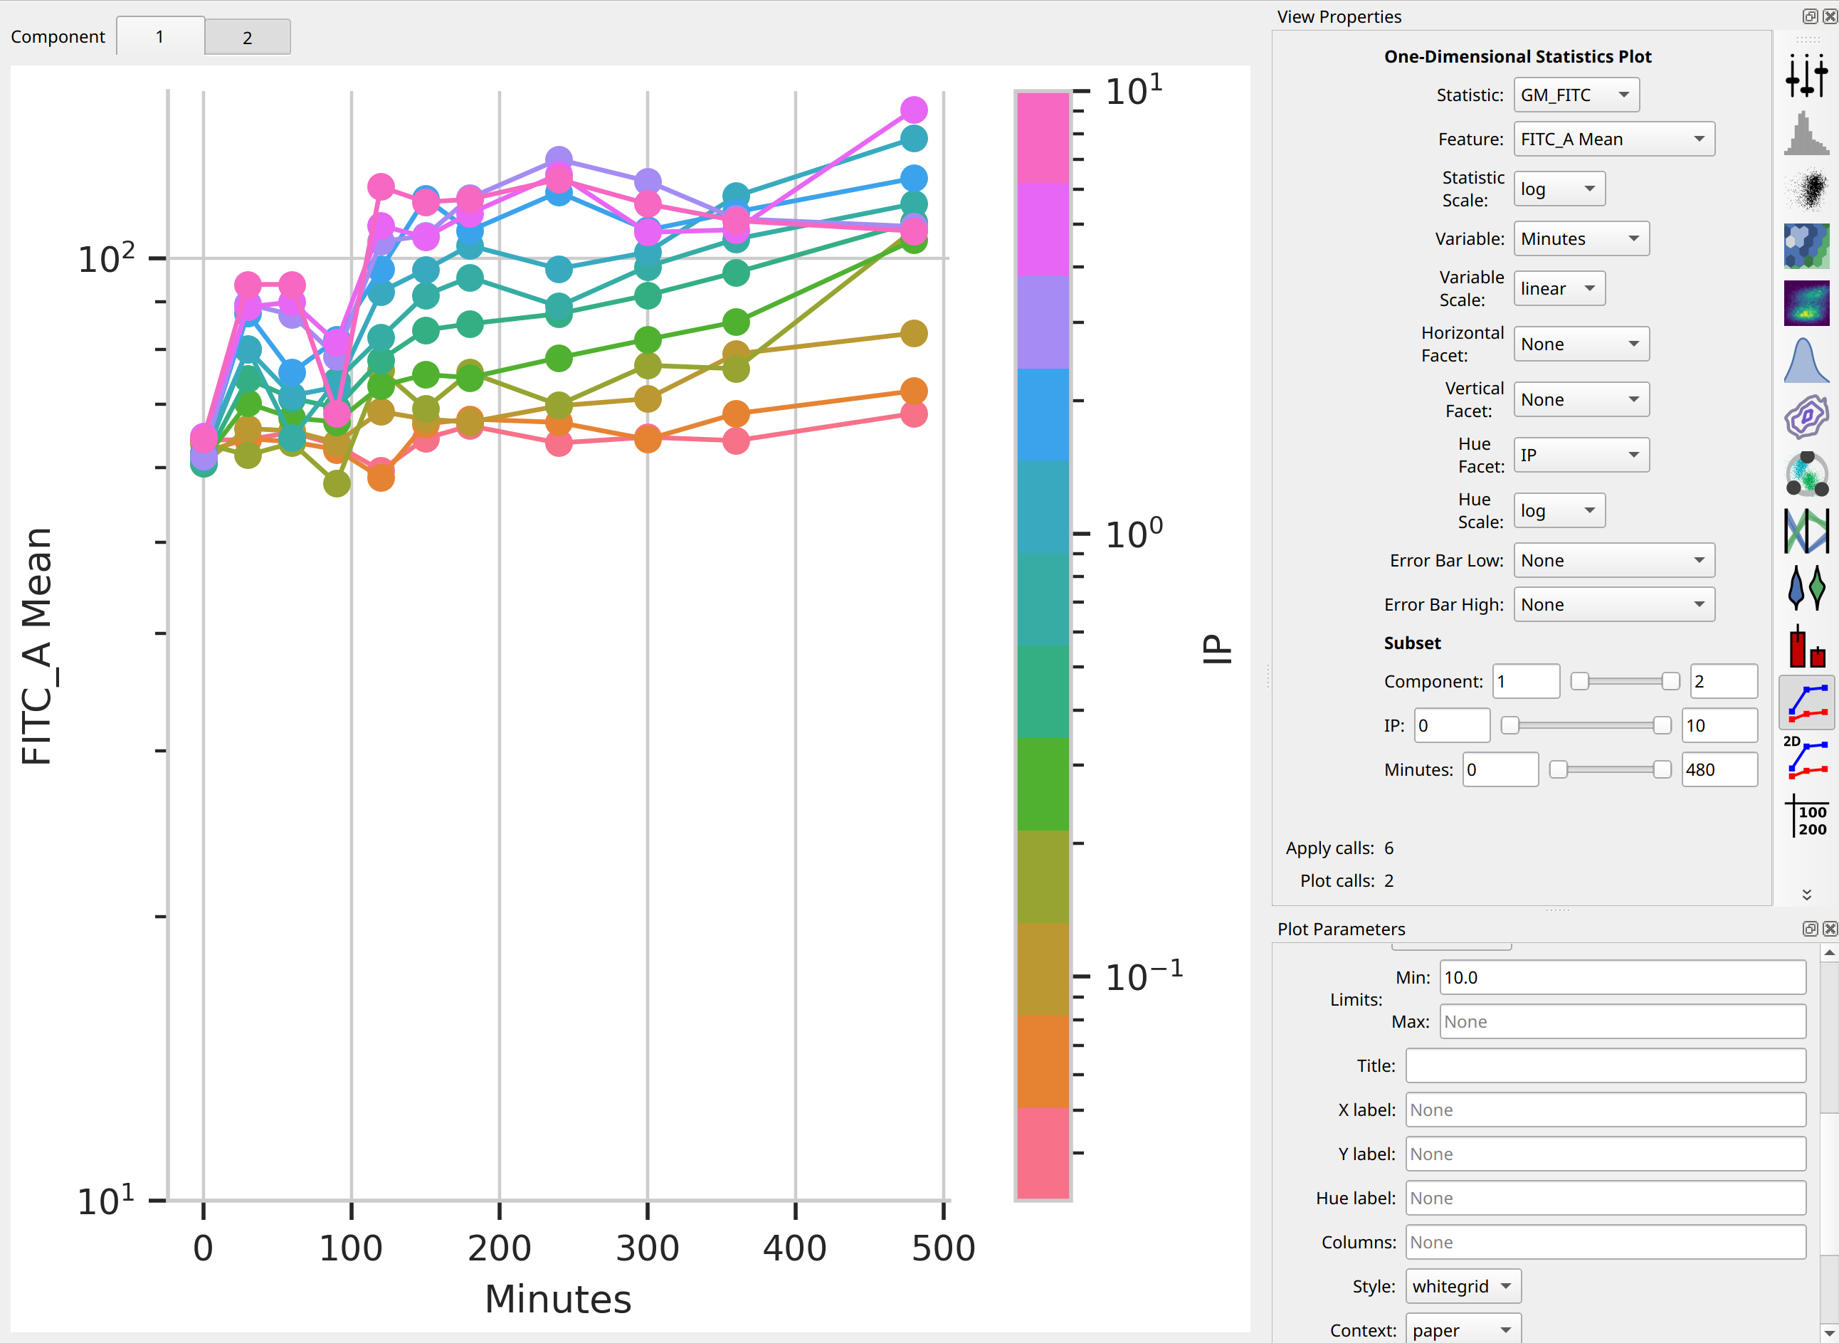
Task: Select the table view icon
Action: tap(1806, 816)
